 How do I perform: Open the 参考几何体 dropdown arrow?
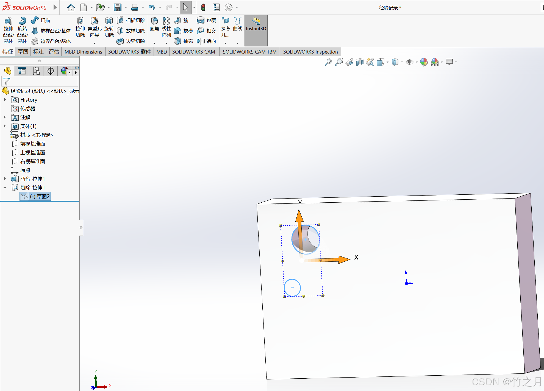click(x=225, y=43)
